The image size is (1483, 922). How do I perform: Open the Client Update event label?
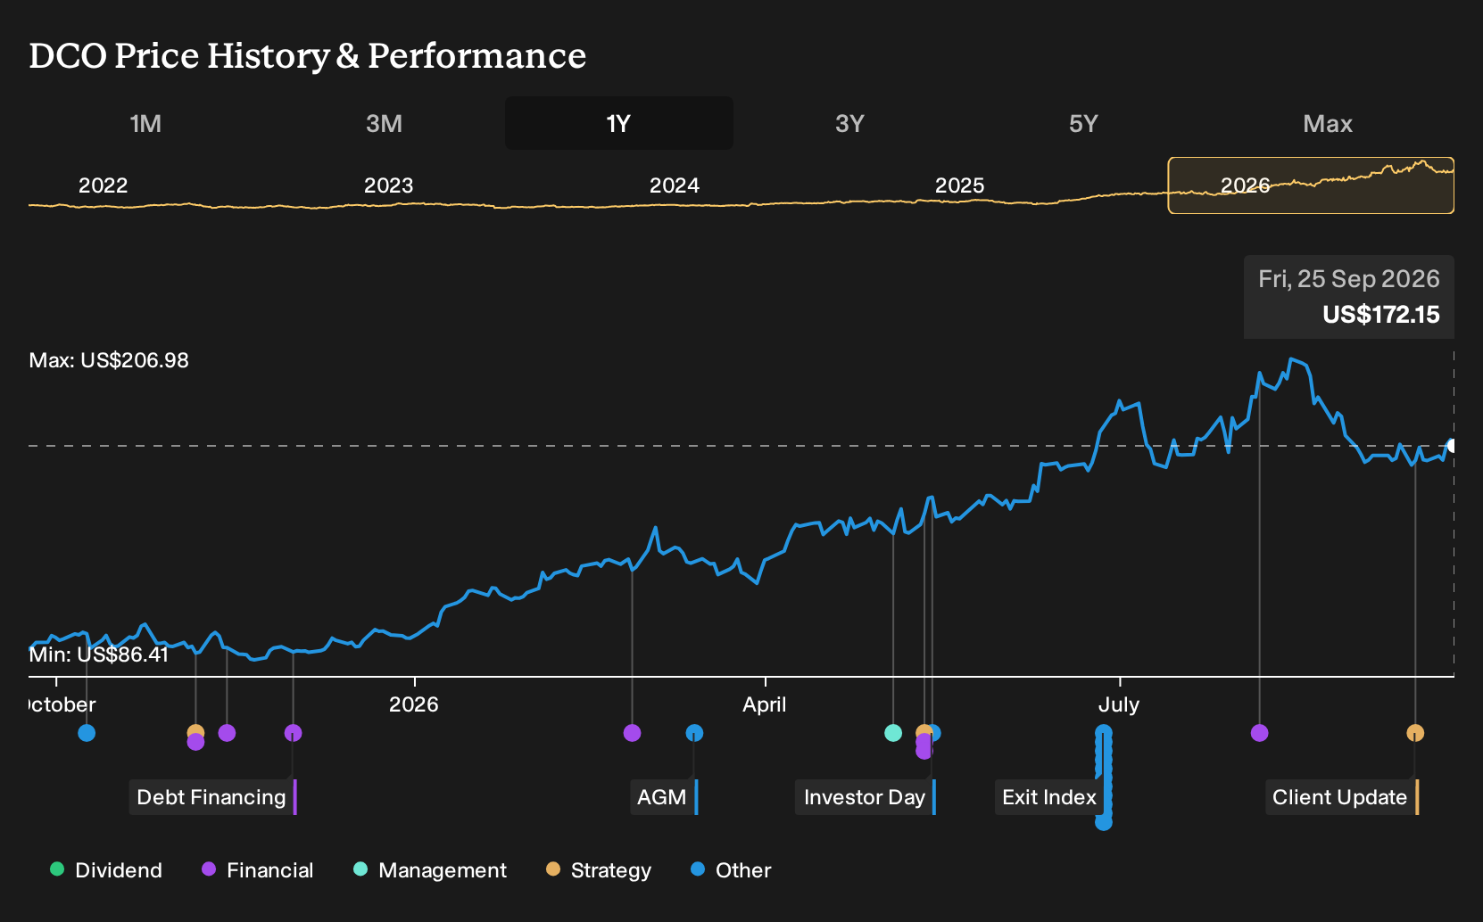1342,797
